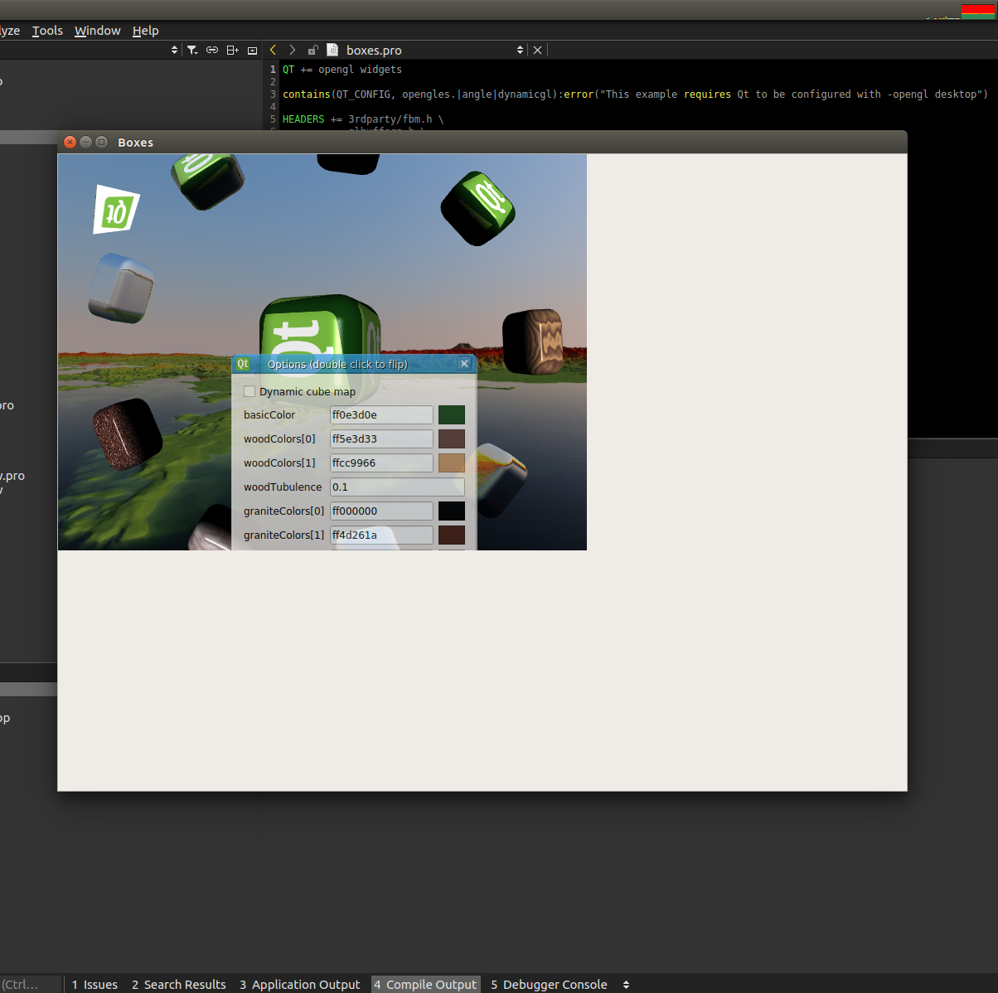Go forward using the right arrow
This screenshot has height=993, width=998.
click(292, 50)
